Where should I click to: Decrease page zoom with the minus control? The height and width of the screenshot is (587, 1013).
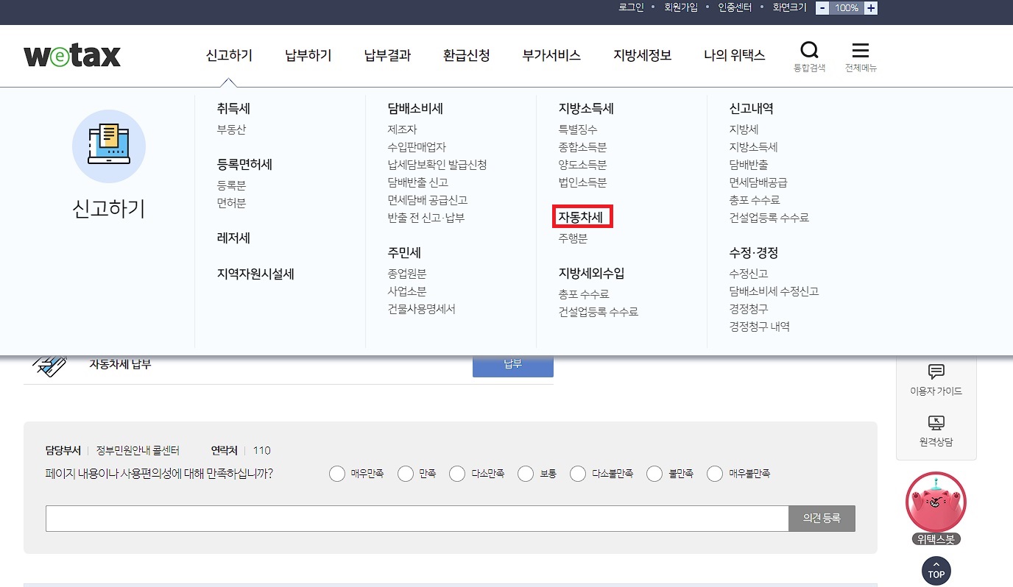822,7
